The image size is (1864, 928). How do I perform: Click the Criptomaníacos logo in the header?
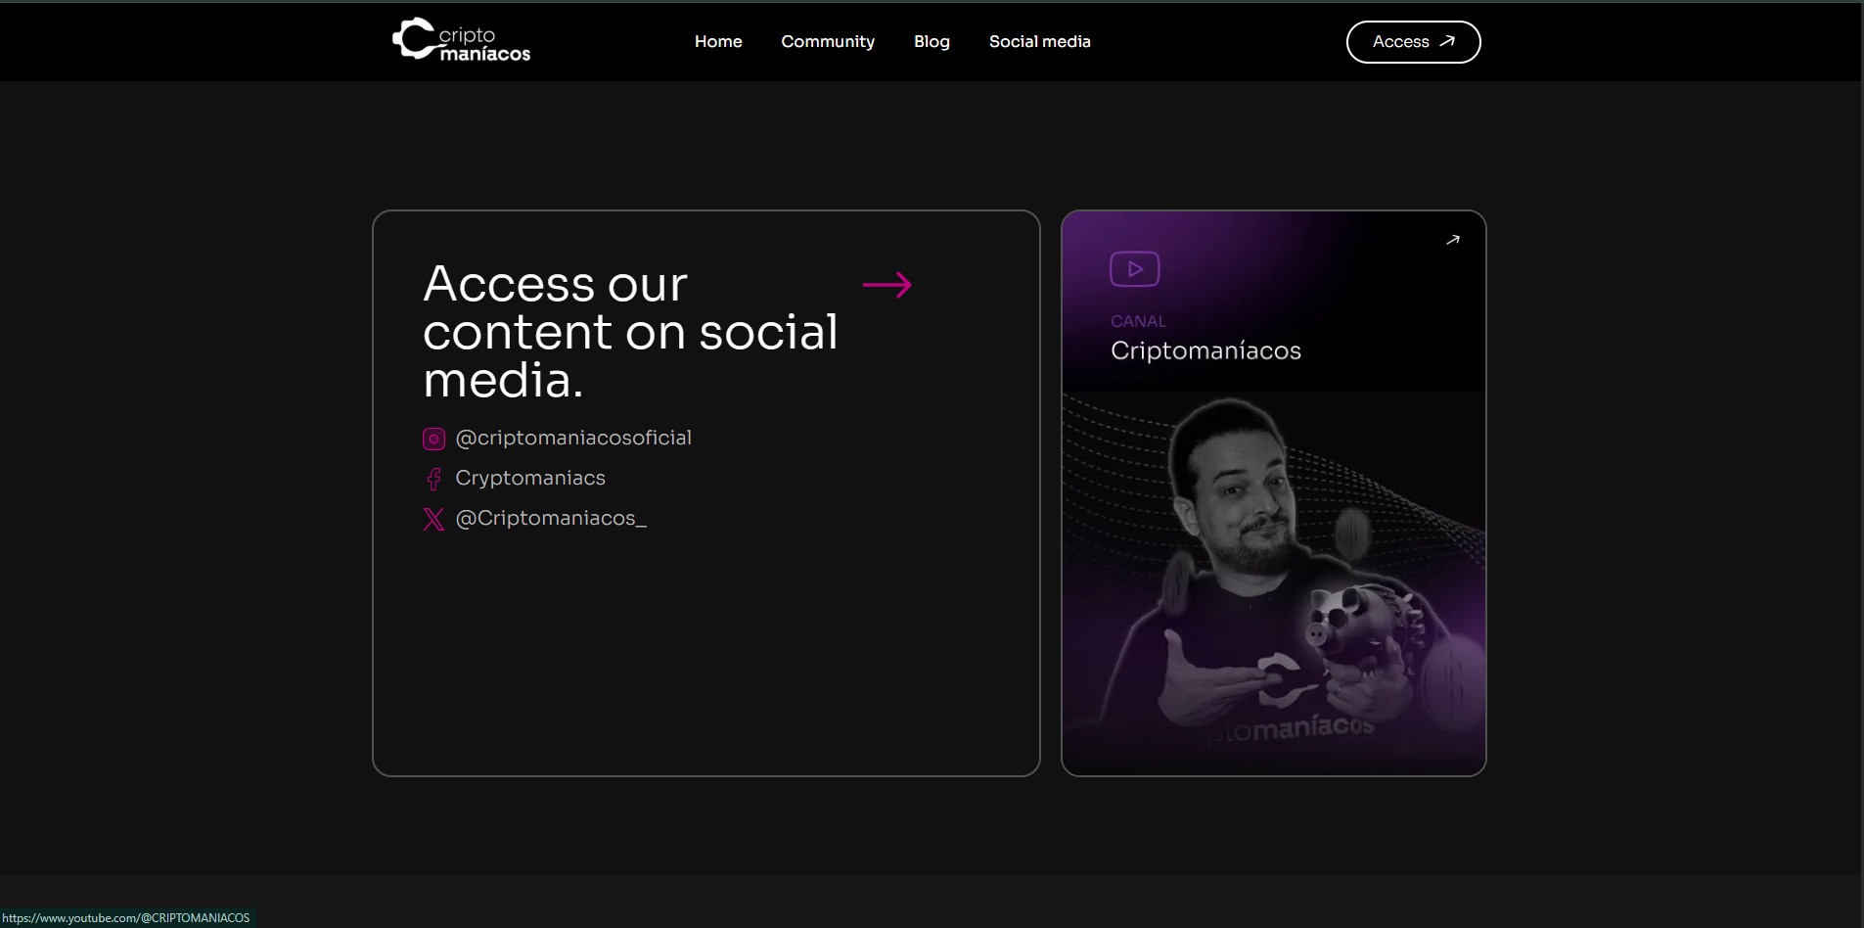tap(461, 40)
